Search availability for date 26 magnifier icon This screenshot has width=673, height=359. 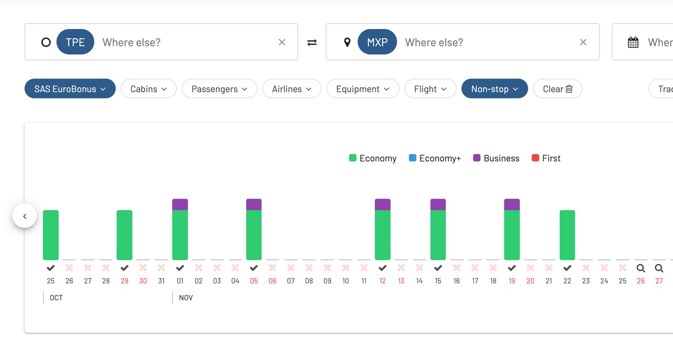641,268
